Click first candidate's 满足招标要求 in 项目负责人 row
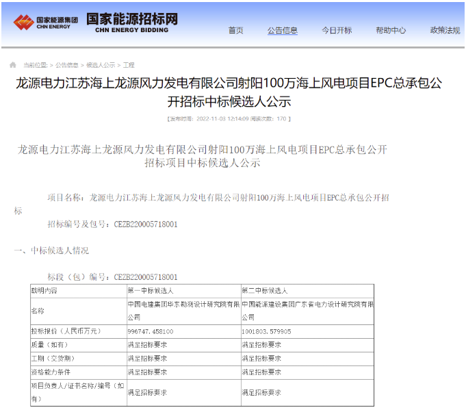The image size is (466, 412). 147,393
